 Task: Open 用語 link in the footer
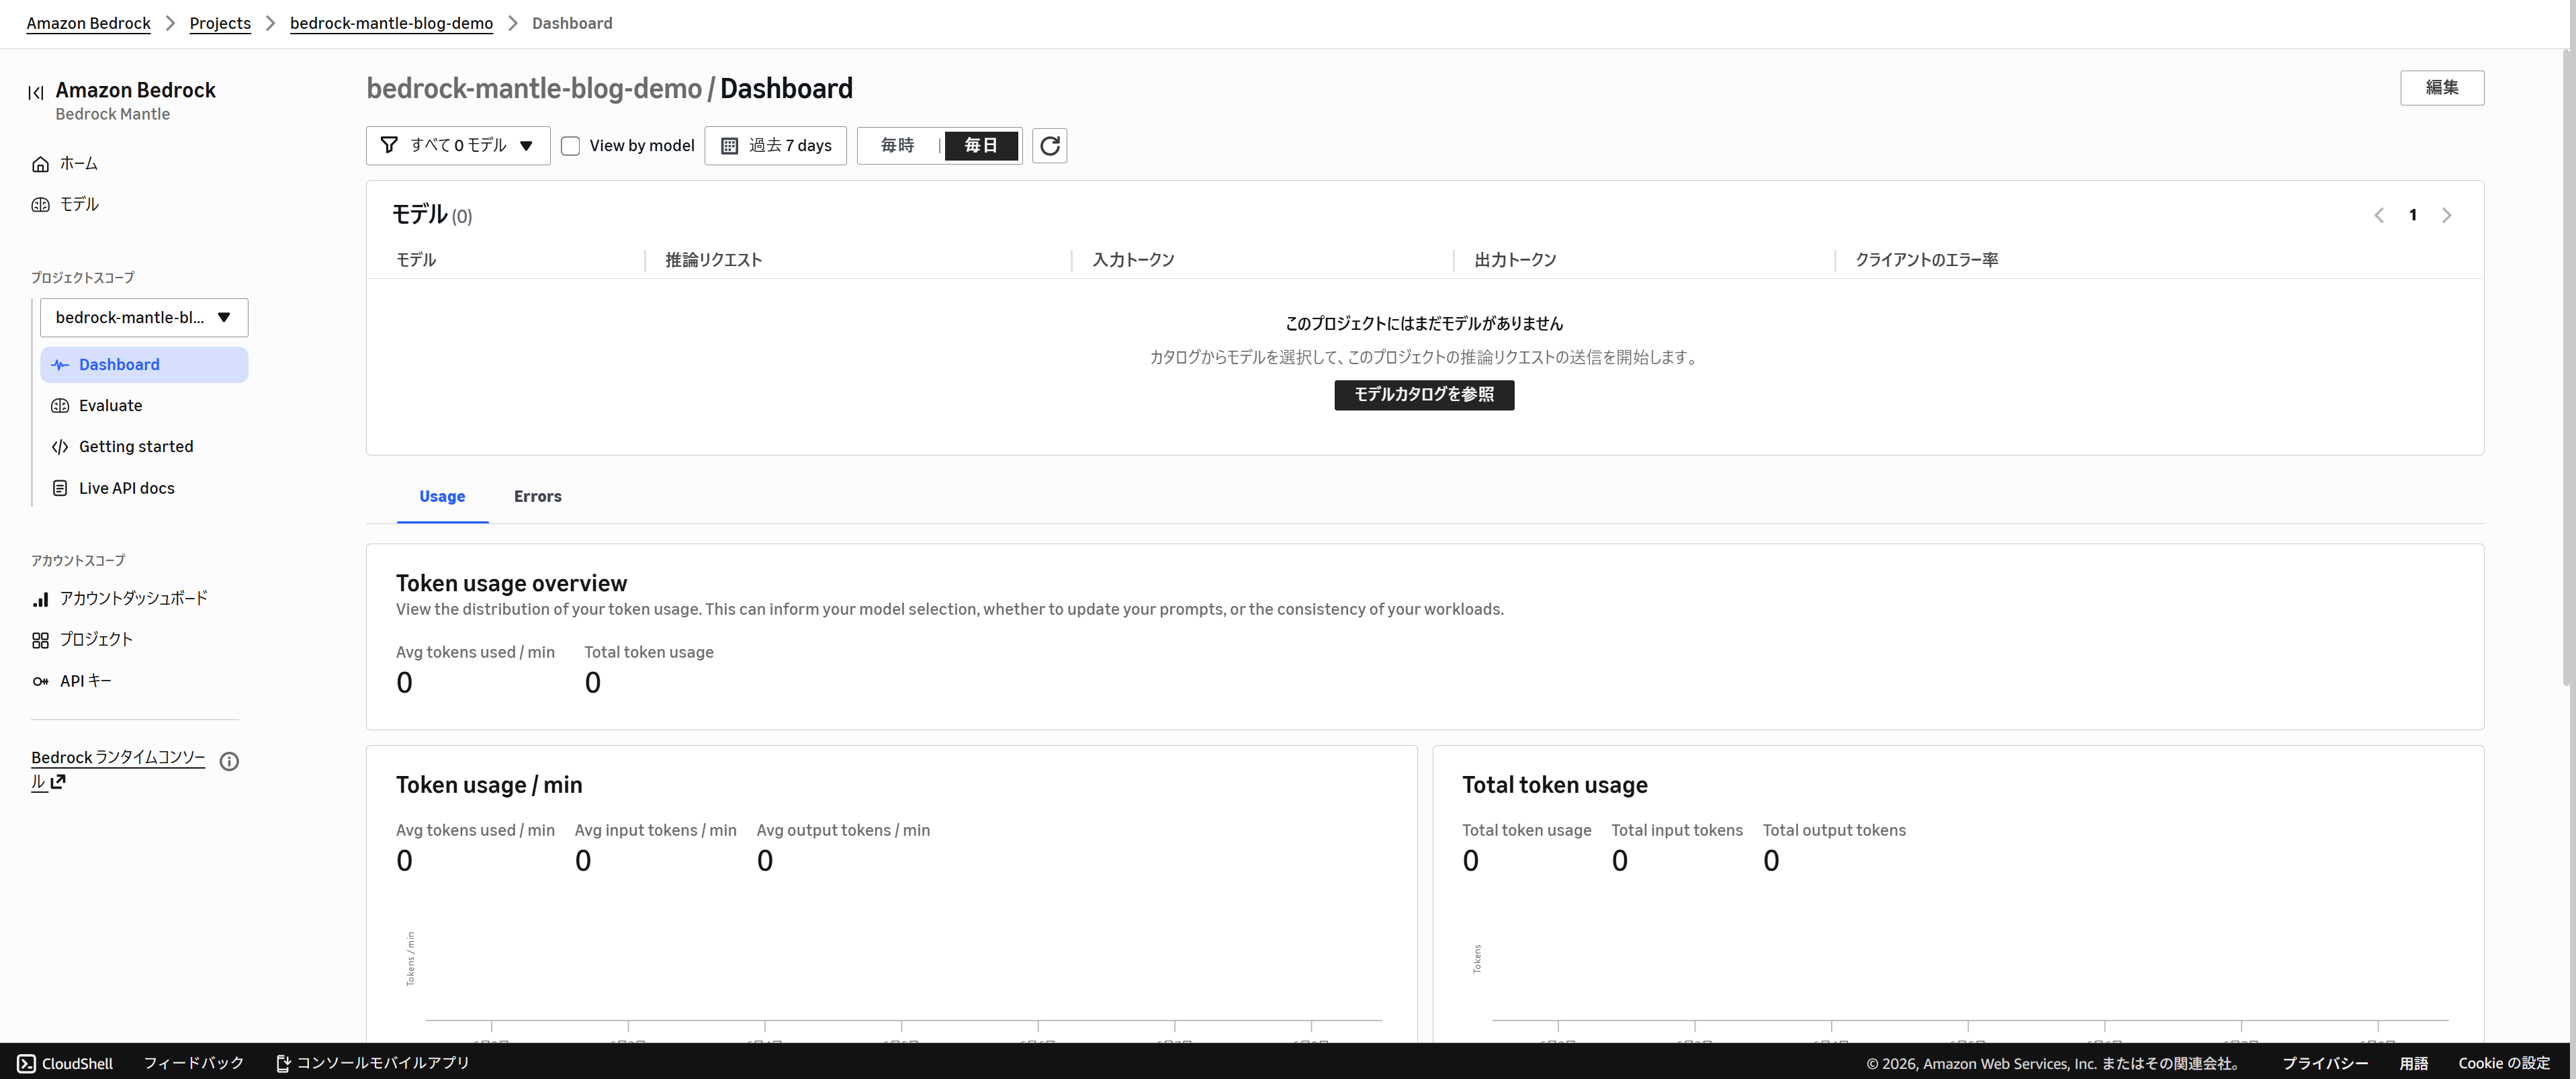pos(2413,1063)
